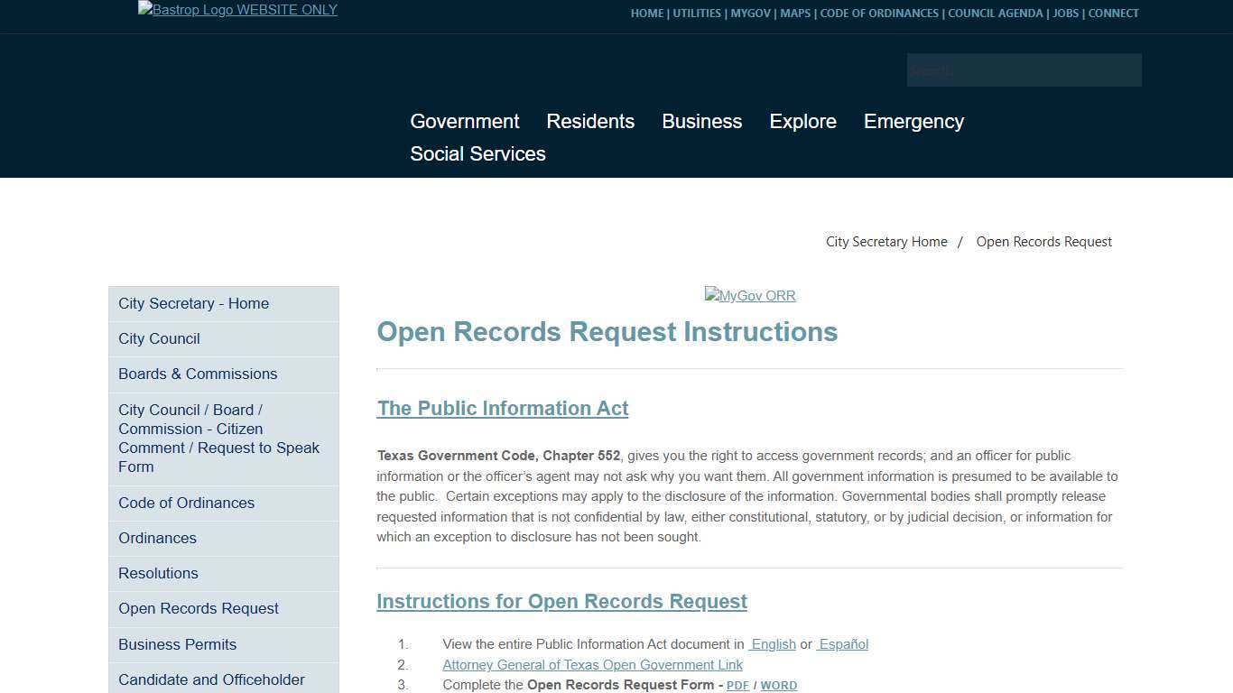Click City Secretary Home breadcrumb
The height and width of the screenshot is (693, 1233).
coord(886,242)
